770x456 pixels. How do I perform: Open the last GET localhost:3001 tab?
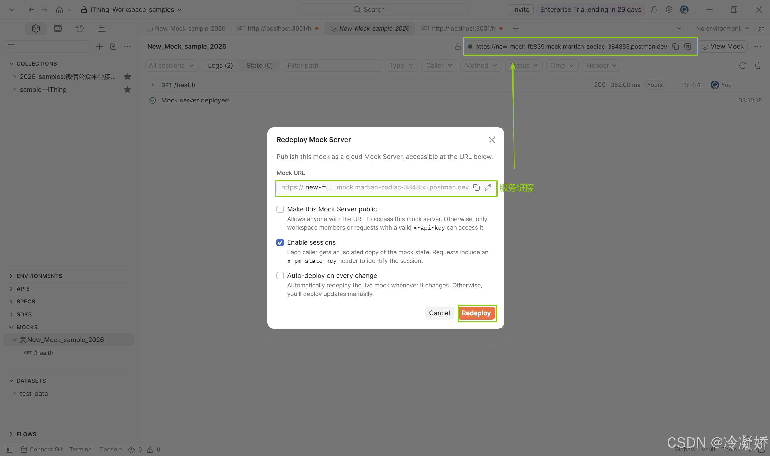click(x=462, y=28)
